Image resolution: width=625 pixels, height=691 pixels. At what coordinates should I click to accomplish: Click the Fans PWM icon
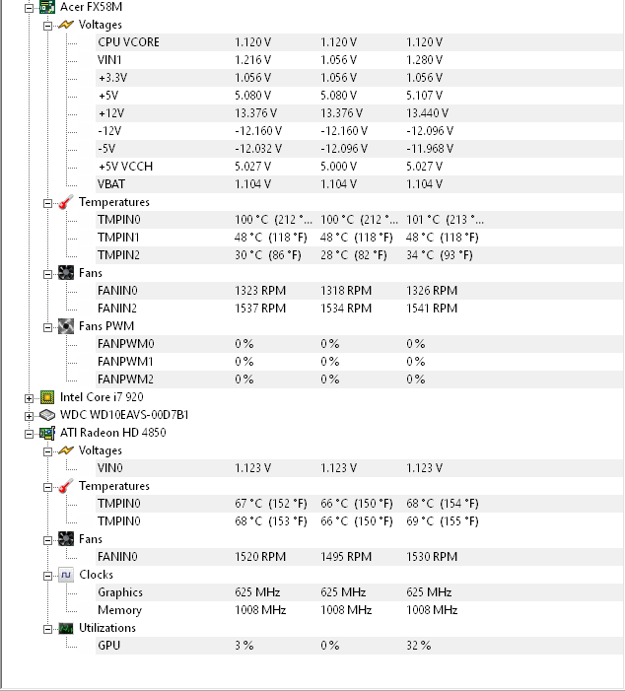tap(66, 326)
